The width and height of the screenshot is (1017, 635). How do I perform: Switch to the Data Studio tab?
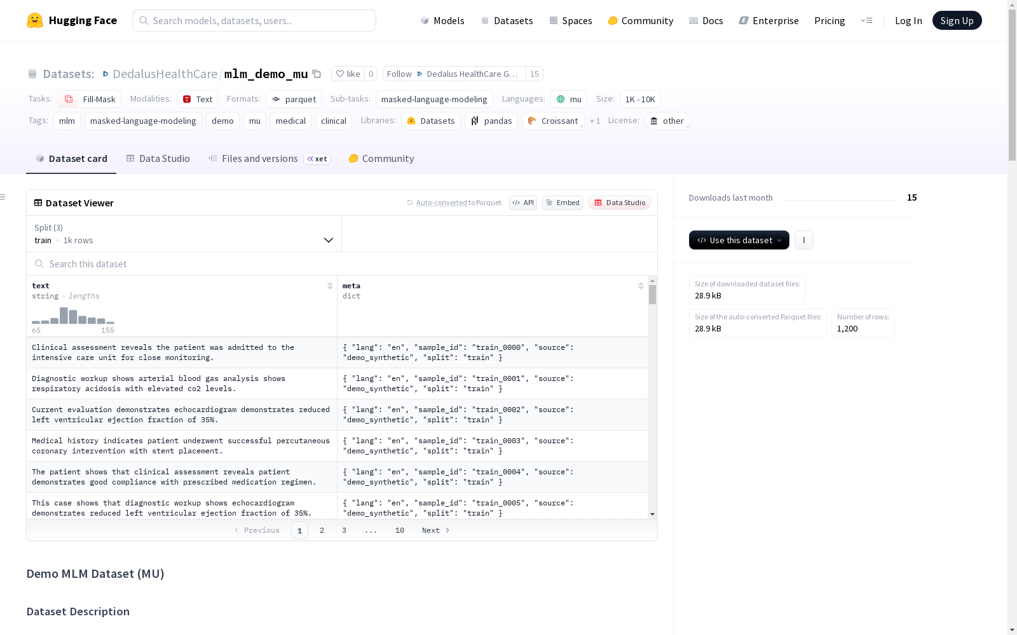click(158, 158)
